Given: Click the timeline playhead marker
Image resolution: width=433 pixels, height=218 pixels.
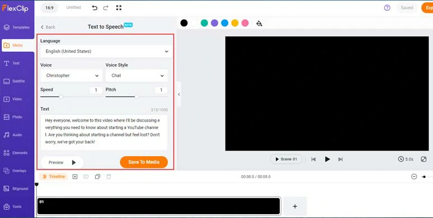Looking at the screenshot, I should [36, 185].
